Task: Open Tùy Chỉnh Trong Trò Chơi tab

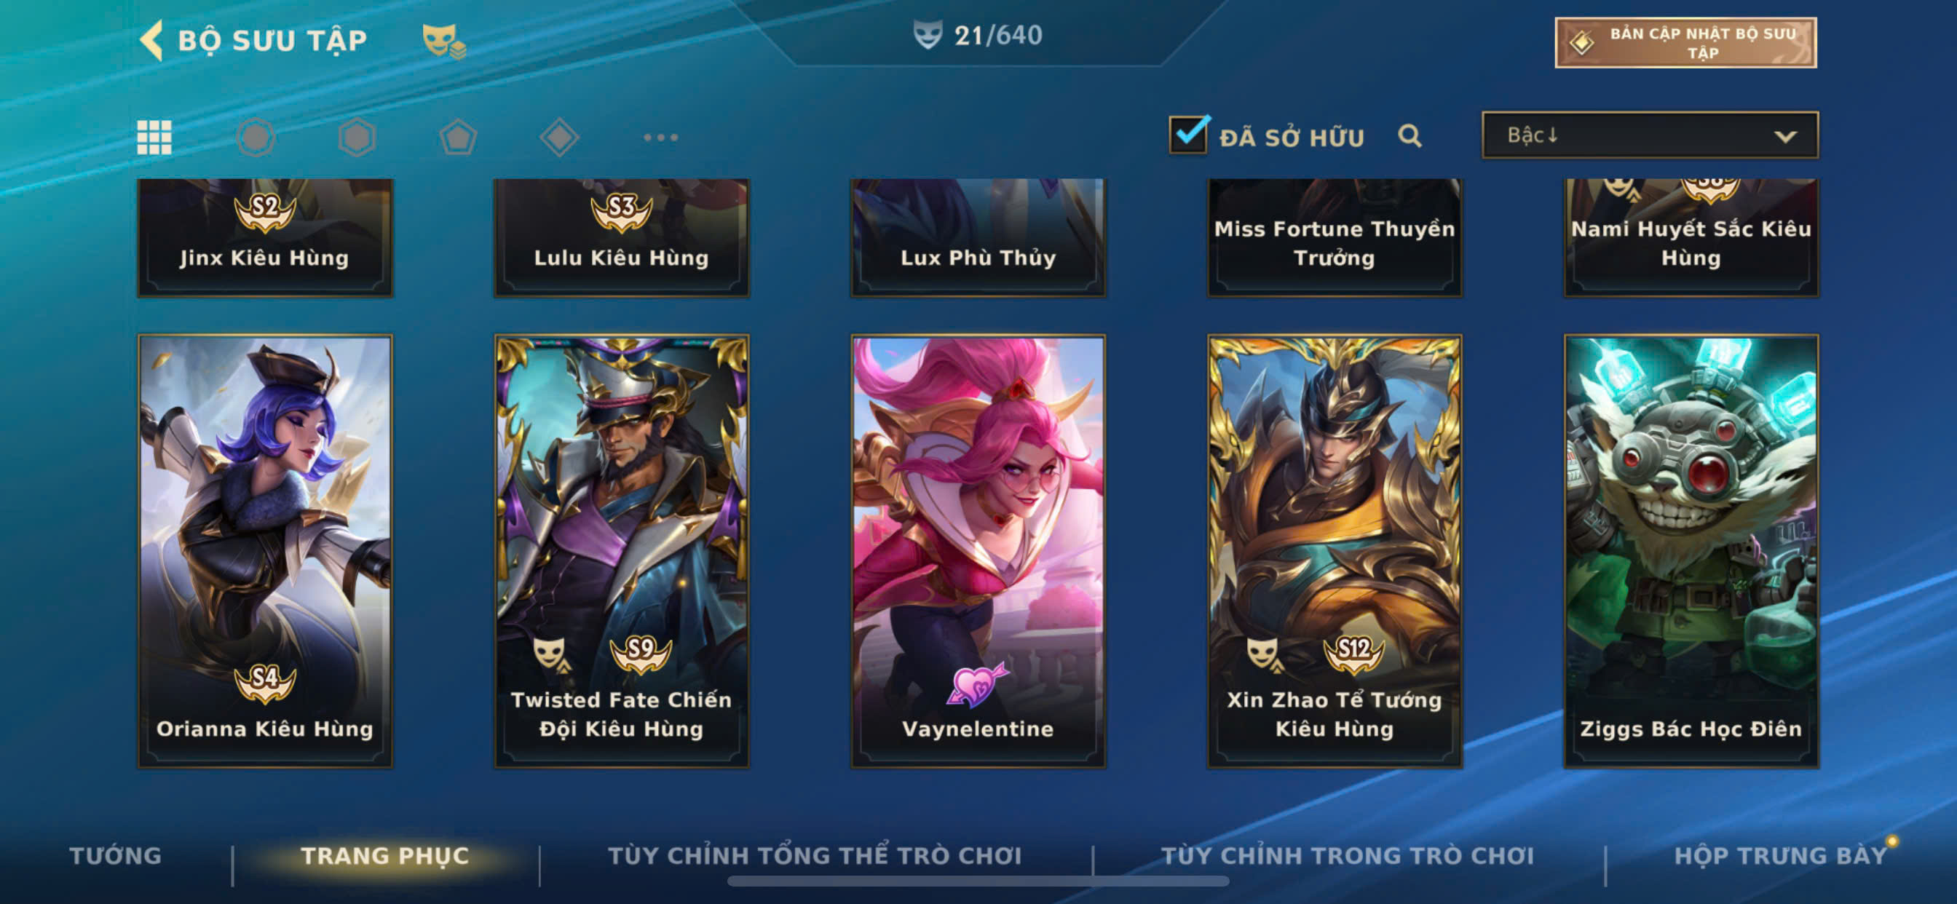Action: [x=1347, y=855]
